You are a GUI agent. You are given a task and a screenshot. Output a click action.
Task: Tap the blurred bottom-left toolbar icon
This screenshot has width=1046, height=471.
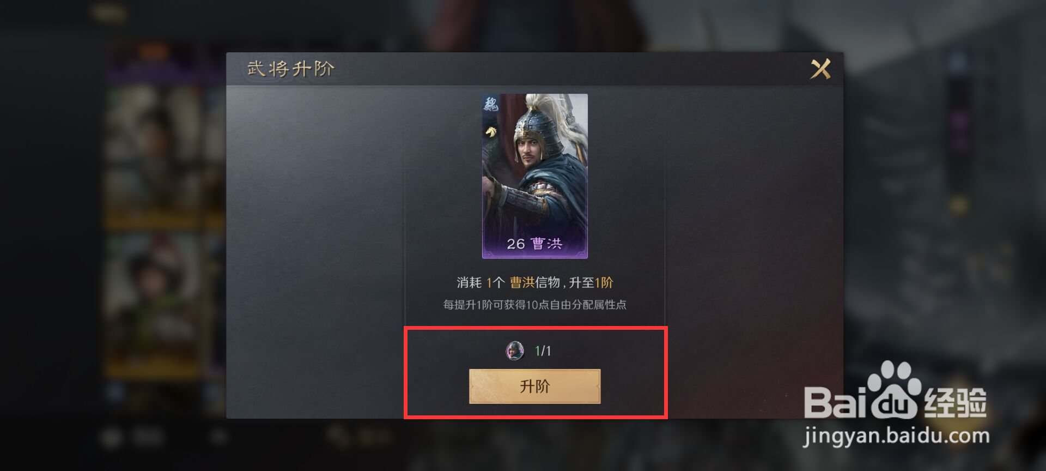tap(112, 437)
